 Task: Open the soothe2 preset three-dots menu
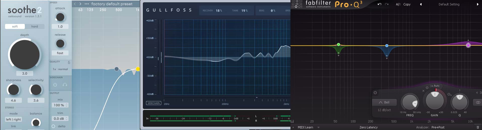87,4
